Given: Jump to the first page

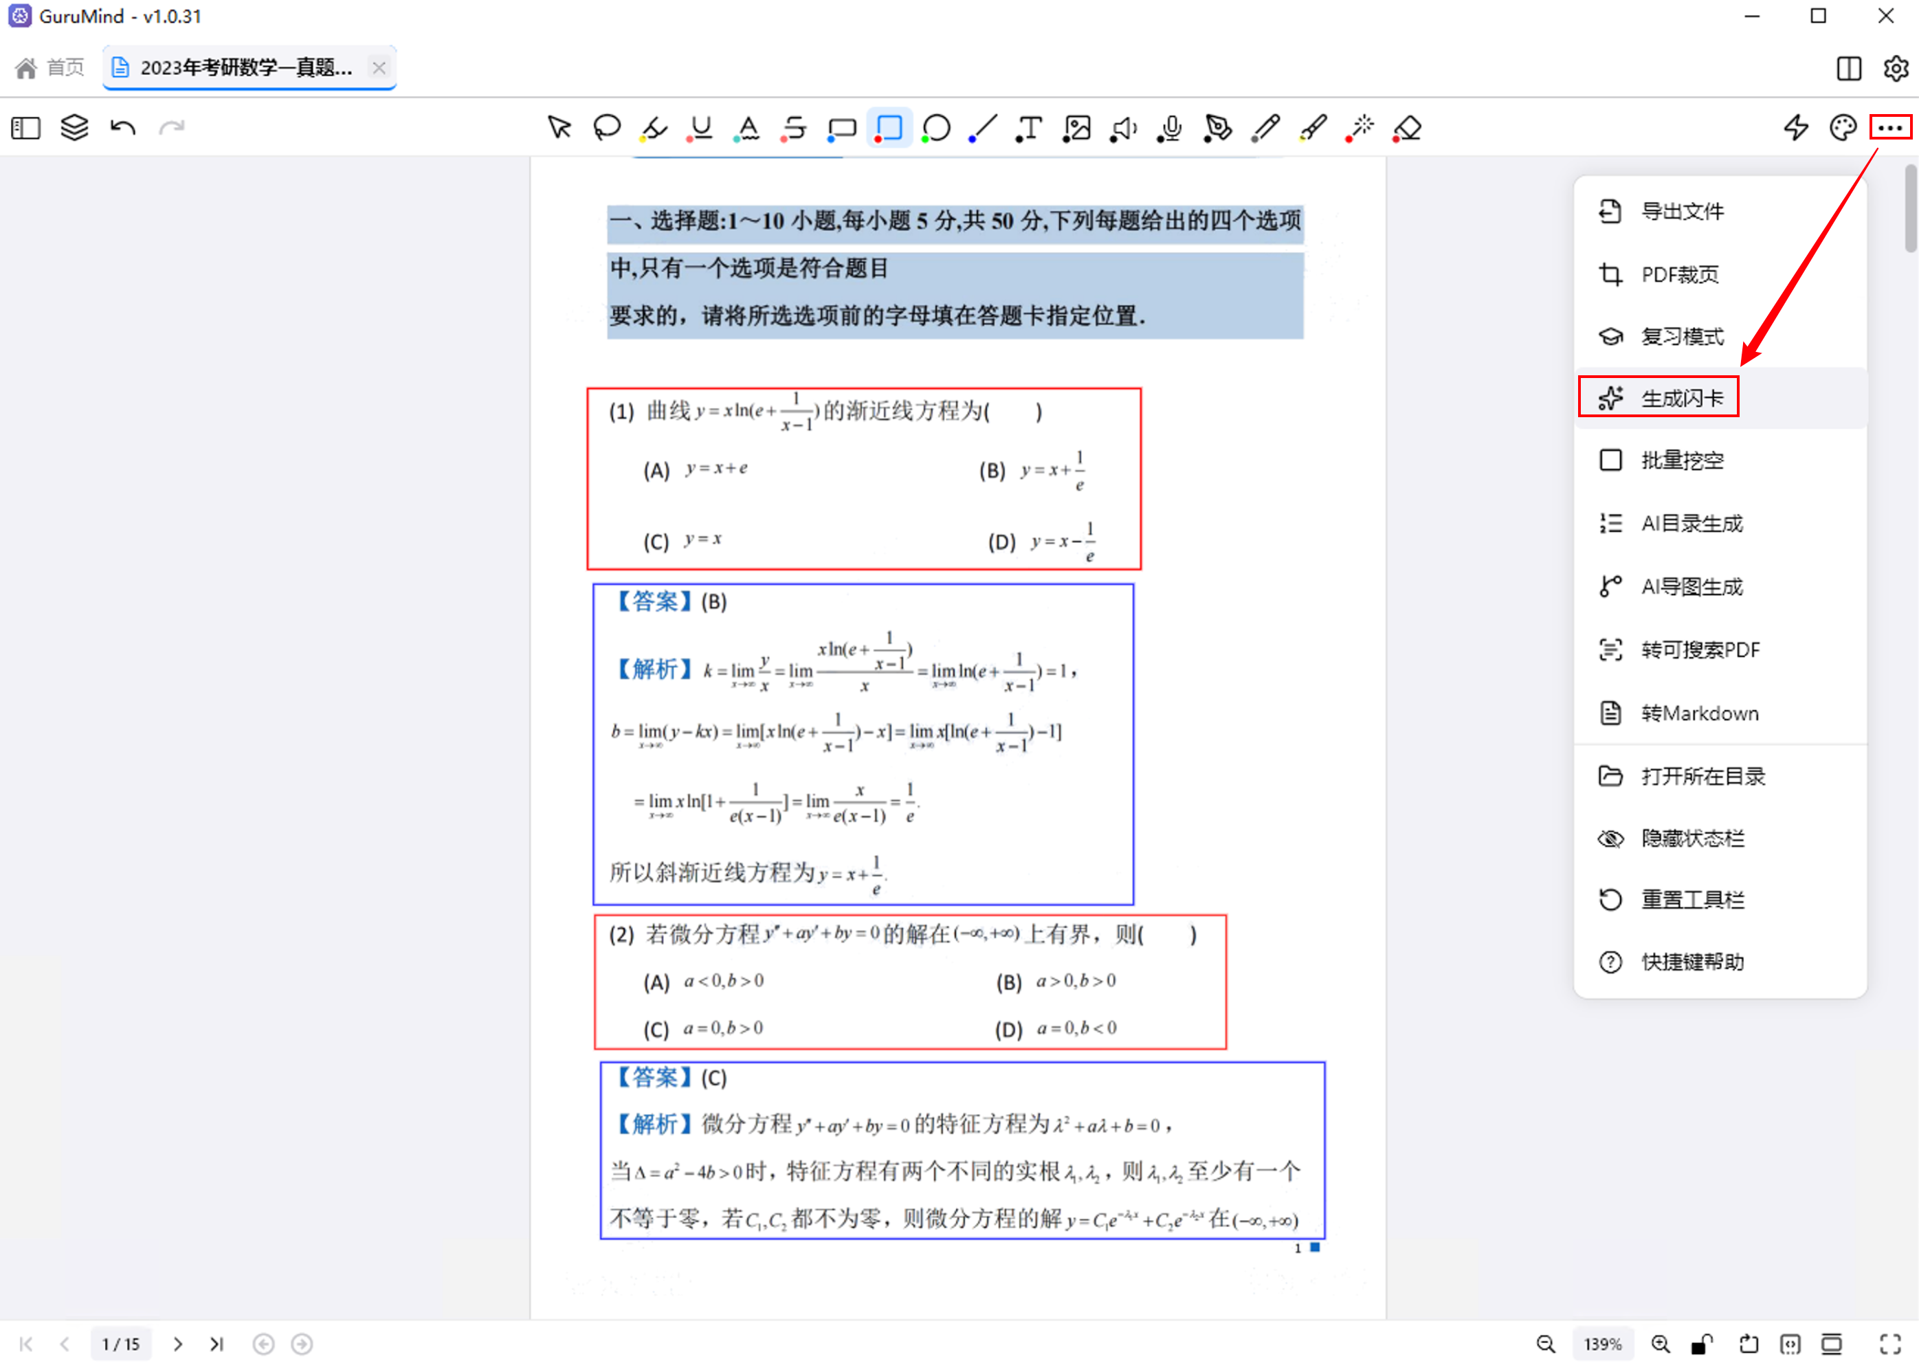Looking at the screenshot, I should [x=26, y=1344].
